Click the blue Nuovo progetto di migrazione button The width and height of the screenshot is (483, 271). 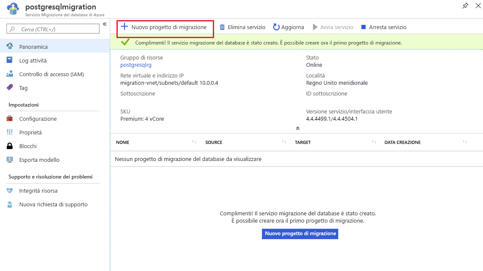click(300, 233)
